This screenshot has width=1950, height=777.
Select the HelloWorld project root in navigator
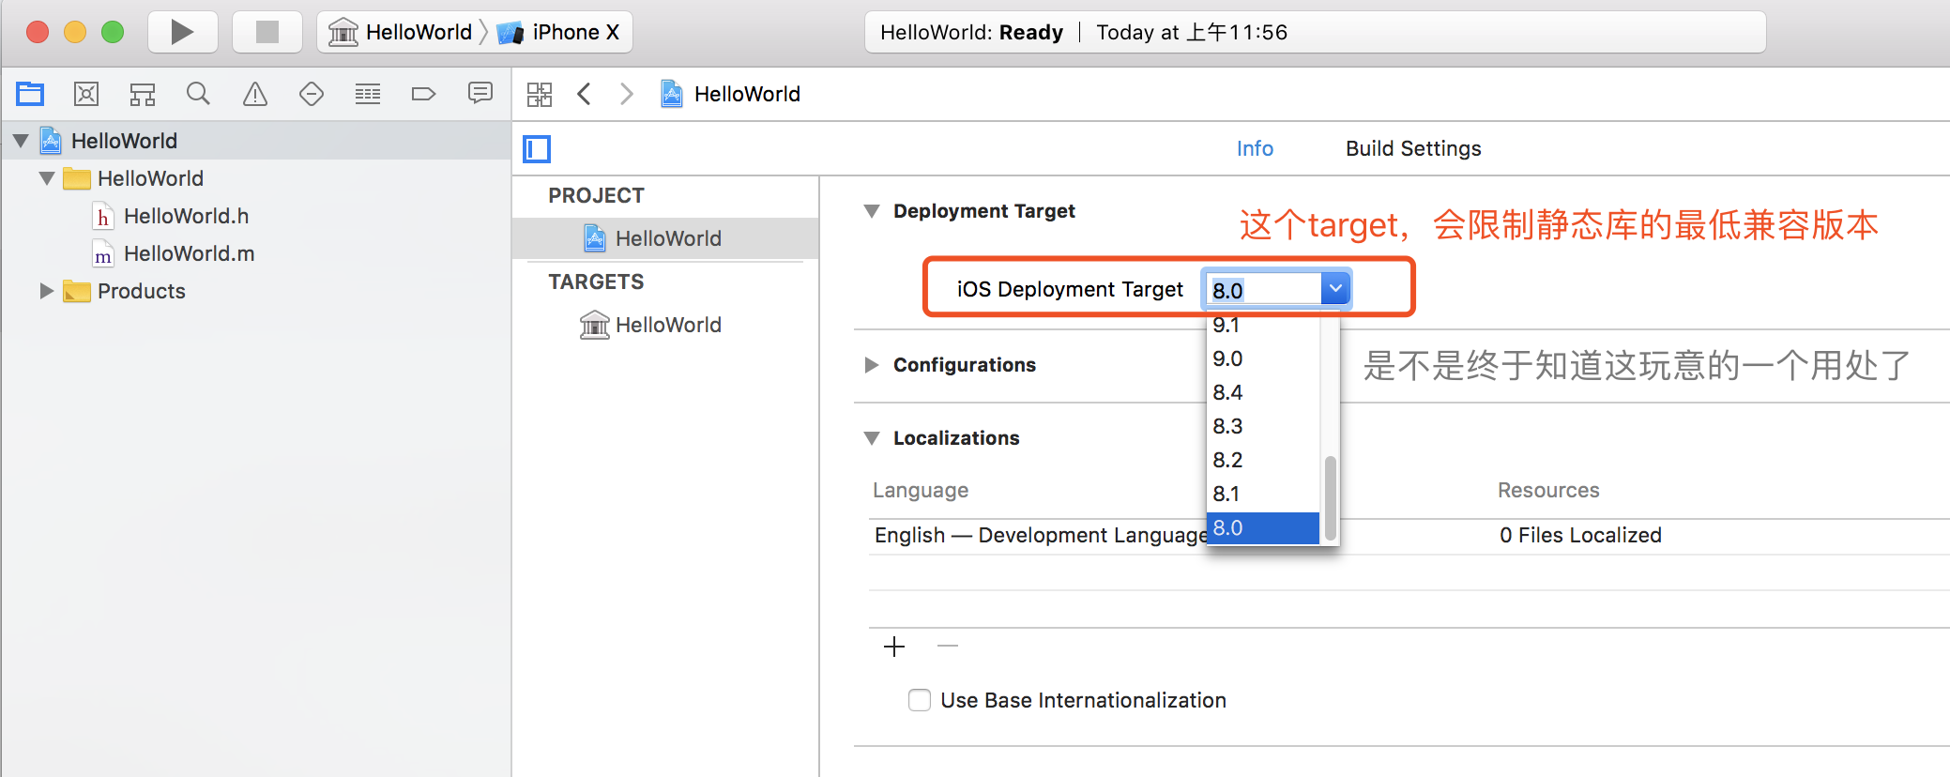pos(256,141)
